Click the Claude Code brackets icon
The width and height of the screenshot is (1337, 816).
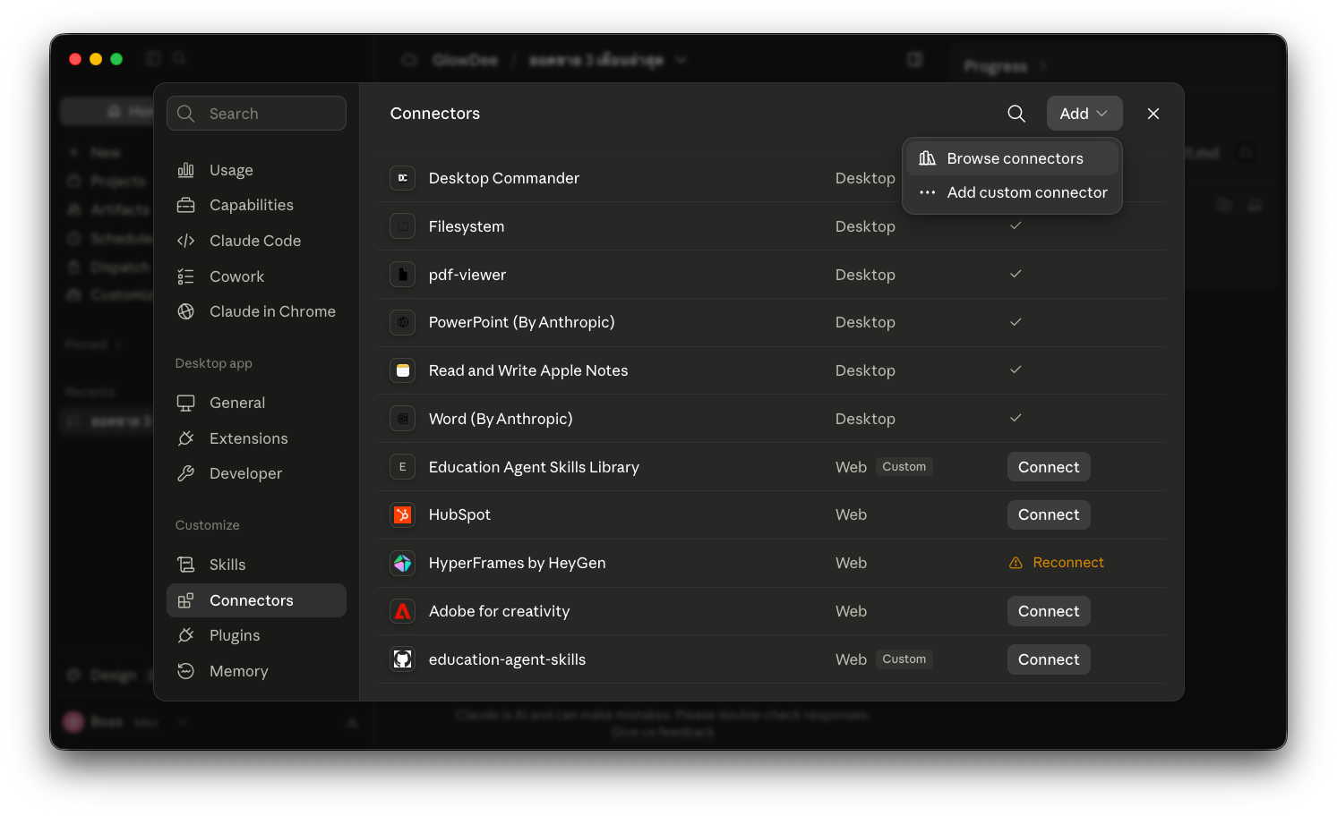(x=186, y=241)
